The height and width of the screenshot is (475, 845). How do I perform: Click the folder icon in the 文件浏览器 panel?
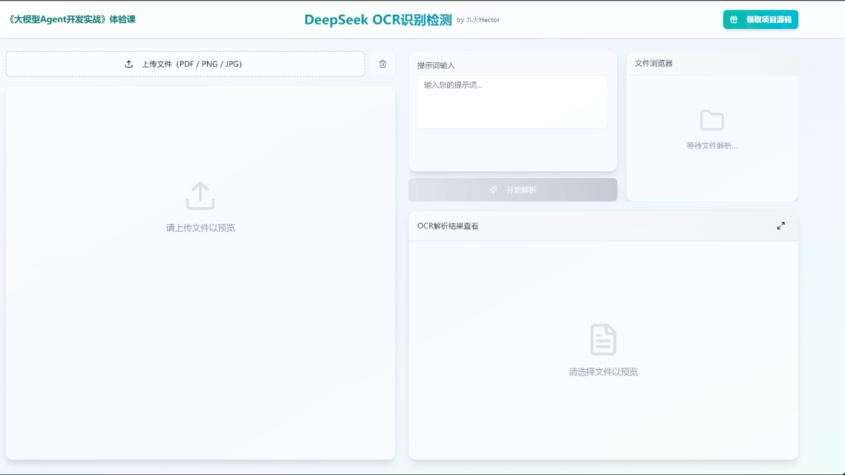[712, 120]
